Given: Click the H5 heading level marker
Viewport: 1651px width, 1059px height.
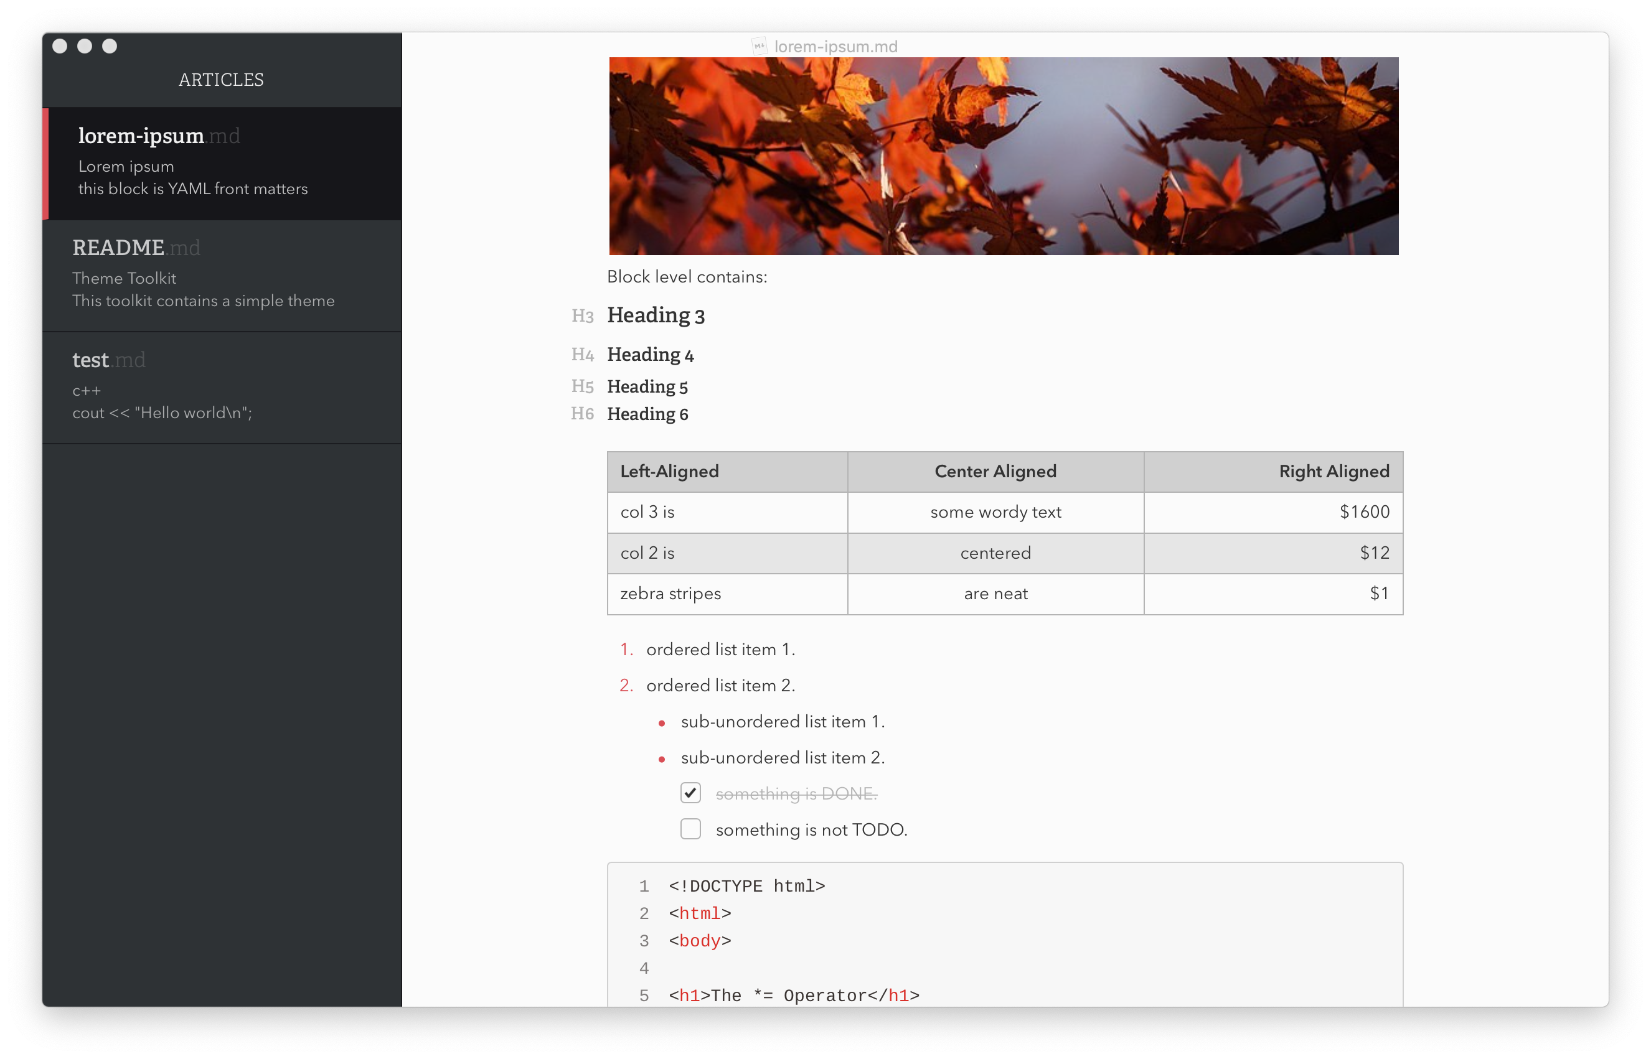Looking at the screenshot, I should click(x=582, y=386).
